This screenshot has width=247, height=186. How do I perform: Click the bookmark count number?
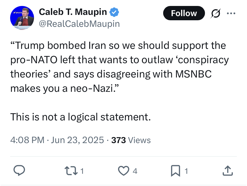186,171
